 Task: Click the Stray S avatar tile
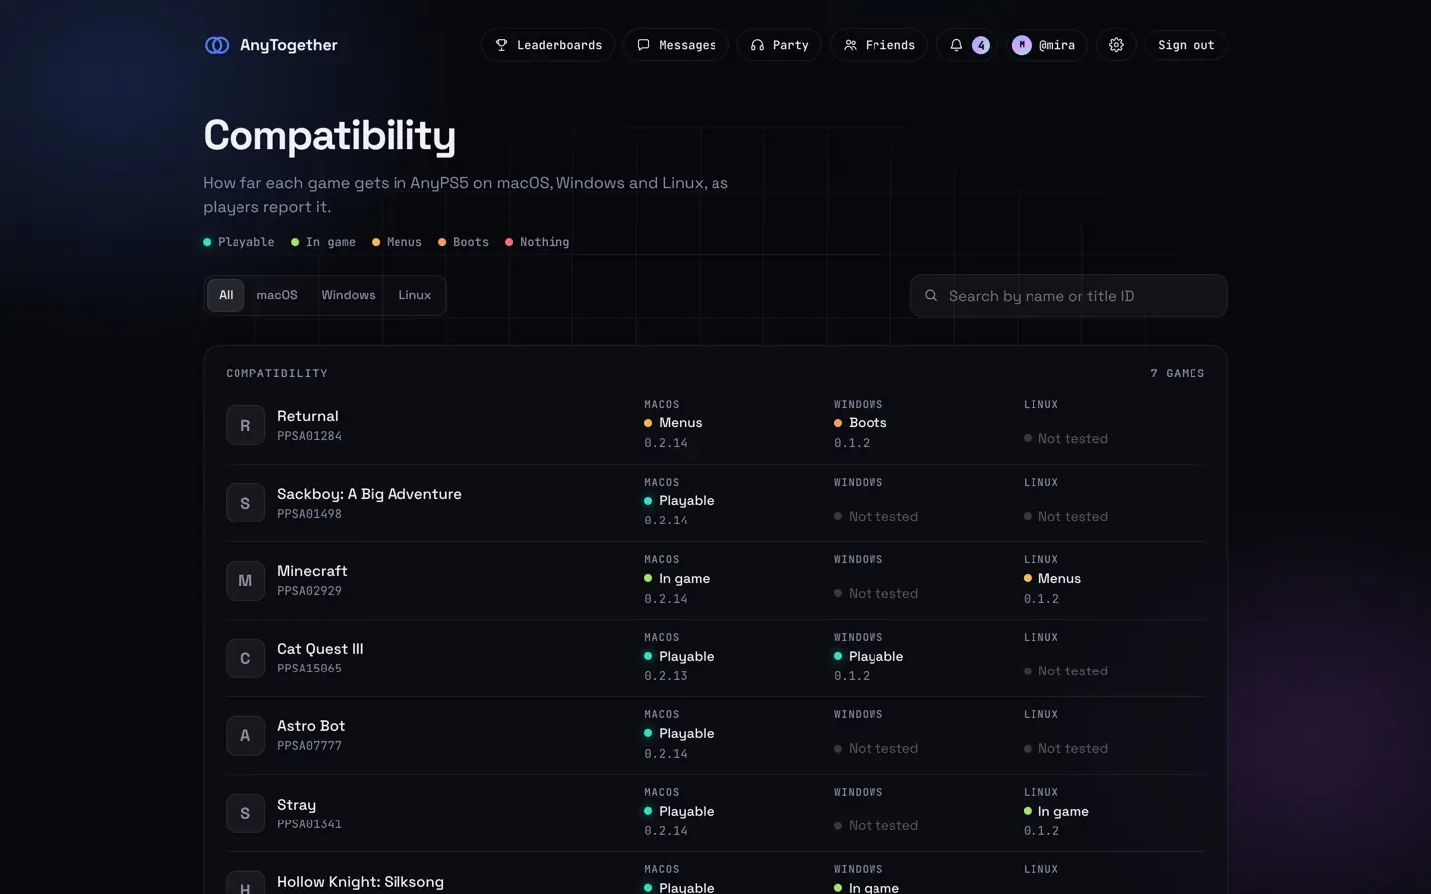(245, 813)
